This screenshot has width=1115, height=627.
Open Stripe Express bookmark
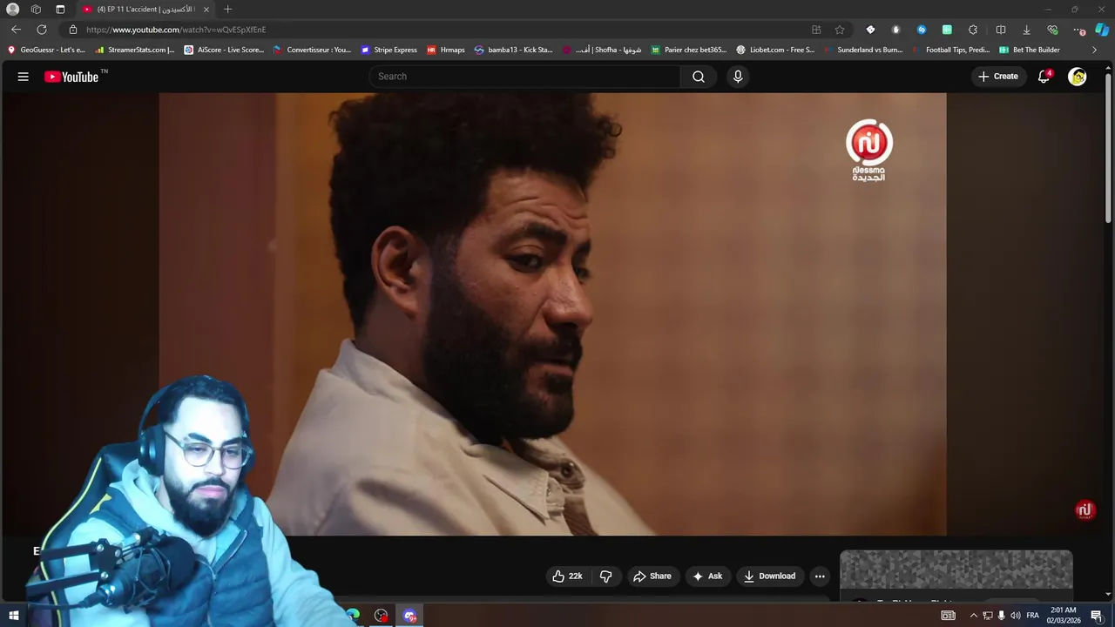pos(389,50)
